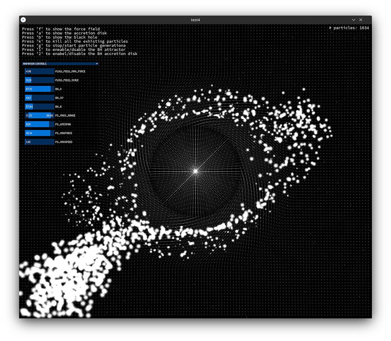Click the bright black hole center
The image size is (391, 341).
(x=195, y=170)
